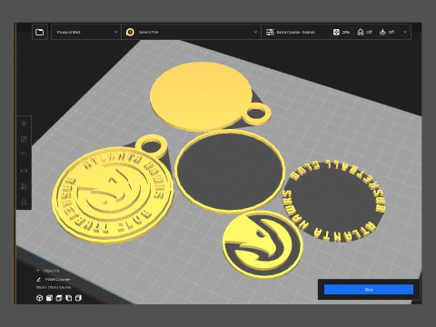The width and height of the screenshot is (436, 327).
Task: Click the model name field
Action: tap(57, 279)
